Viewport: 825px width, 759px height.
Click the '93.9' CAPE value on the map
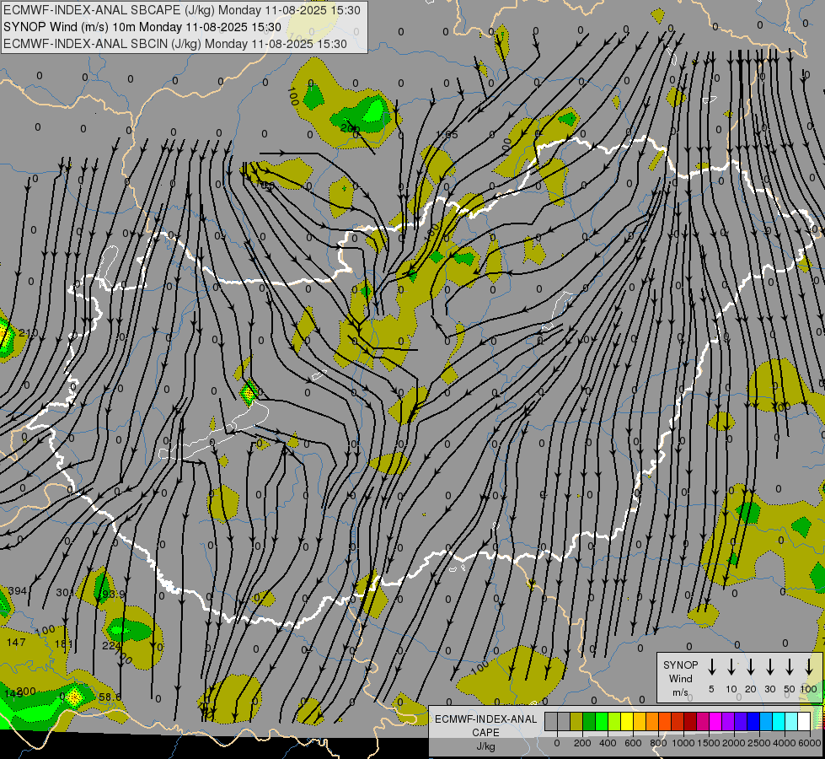pyautogui.click(x=113, y=595)
